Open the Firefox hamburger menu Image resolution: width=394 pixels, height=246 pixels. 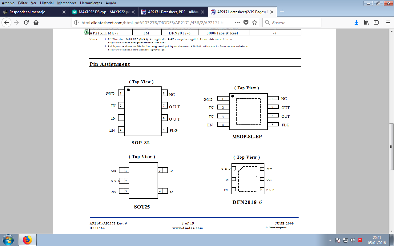click(x=388, y=22)
